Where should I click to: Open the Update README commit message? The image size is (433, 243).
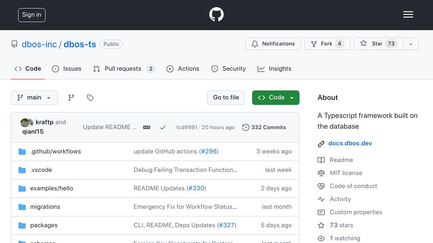110,127
